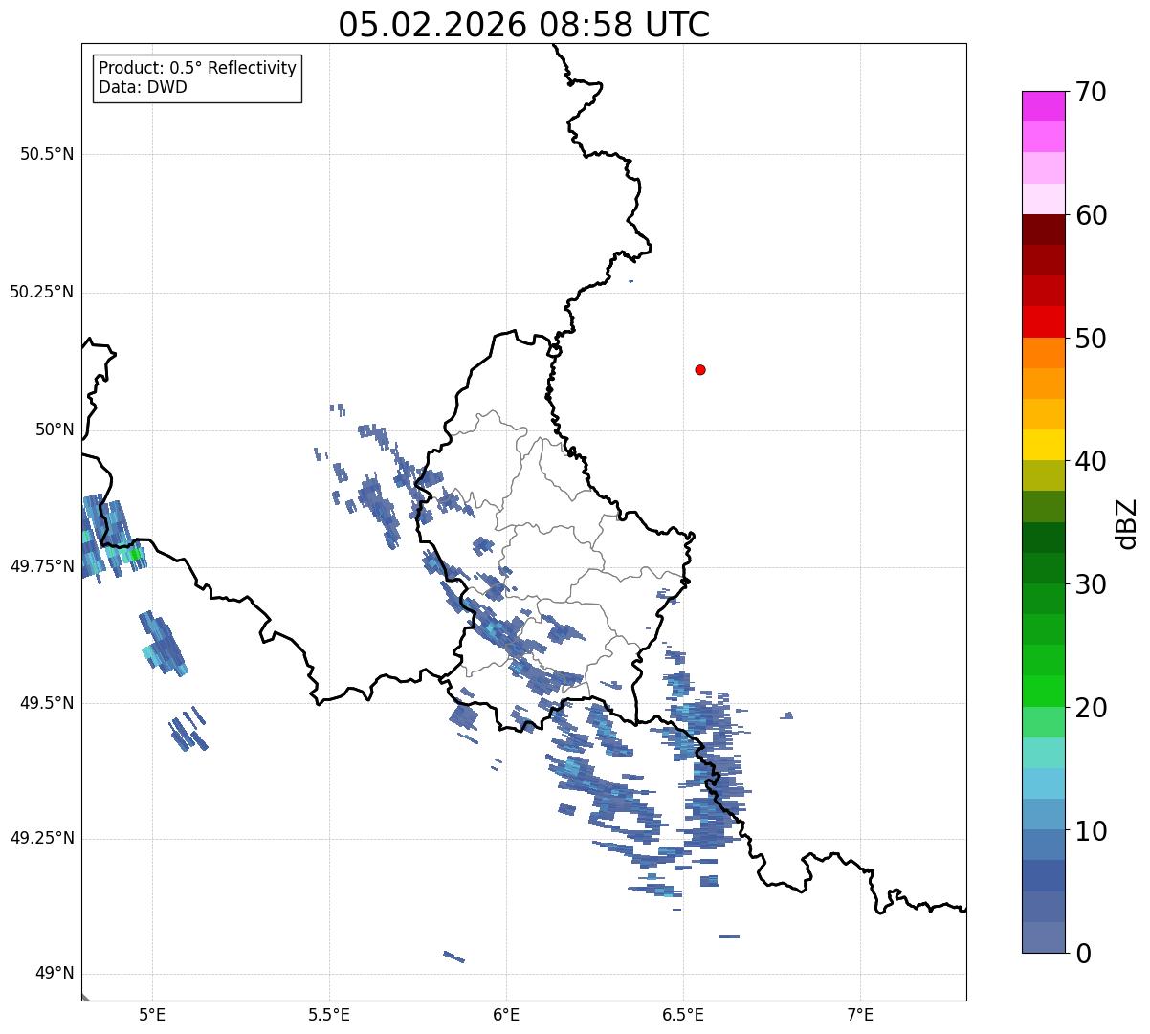Click the 'Data: DWD' label

point(143,87)
